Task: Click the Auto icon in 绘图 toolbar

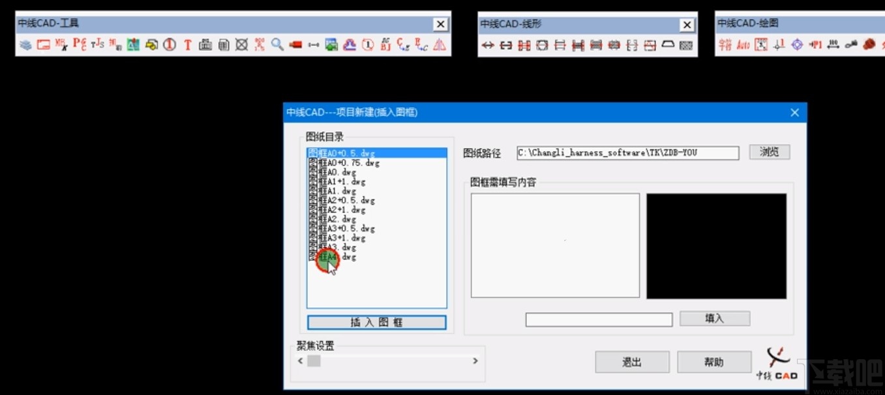Action: 743,45
